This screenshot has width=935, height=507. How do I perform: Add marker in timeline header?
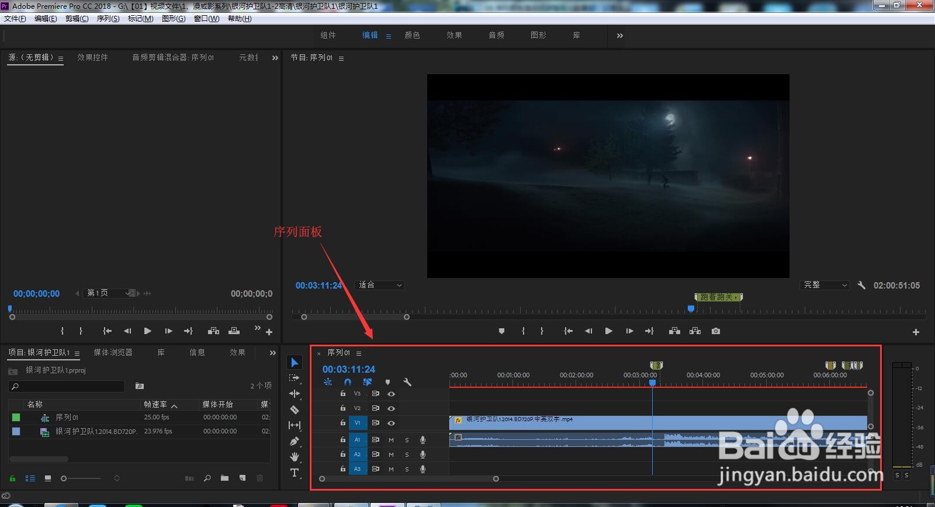tap(387, 382)
